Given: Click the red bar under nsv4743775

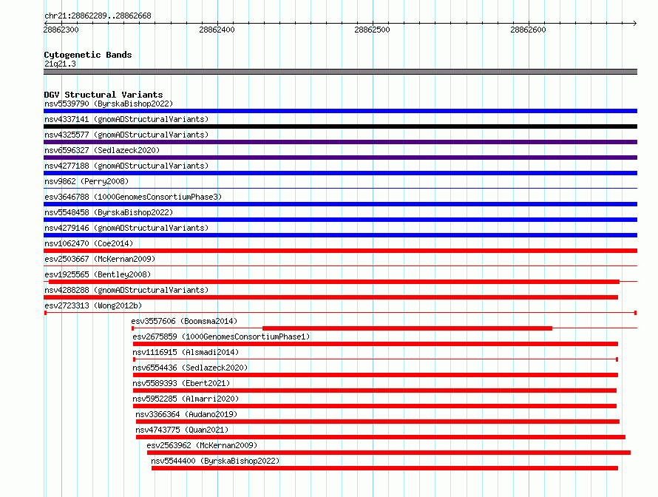Looking at the screenshot, I should (x=381, y=437).
